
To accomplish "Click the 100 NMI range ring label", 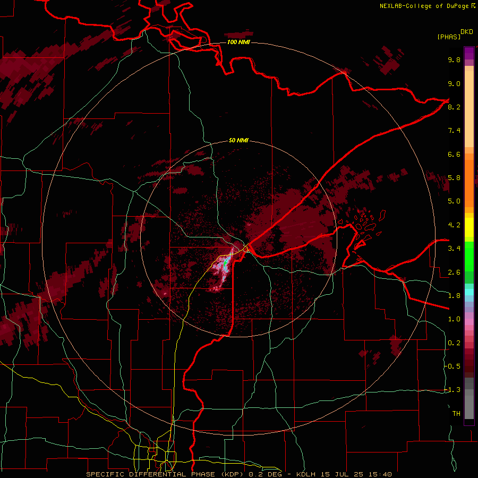I will pyautogui.click(x=238, y=42).
